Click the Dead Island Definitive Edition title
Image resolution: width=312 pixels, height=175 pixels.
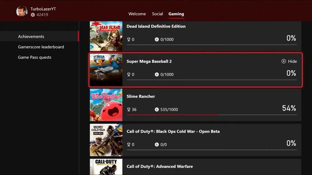[x=156, y=26]
